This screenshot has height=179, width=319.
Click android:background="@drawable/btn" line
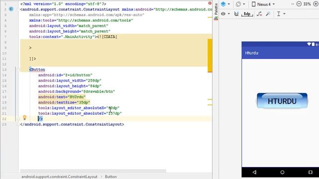76,91
